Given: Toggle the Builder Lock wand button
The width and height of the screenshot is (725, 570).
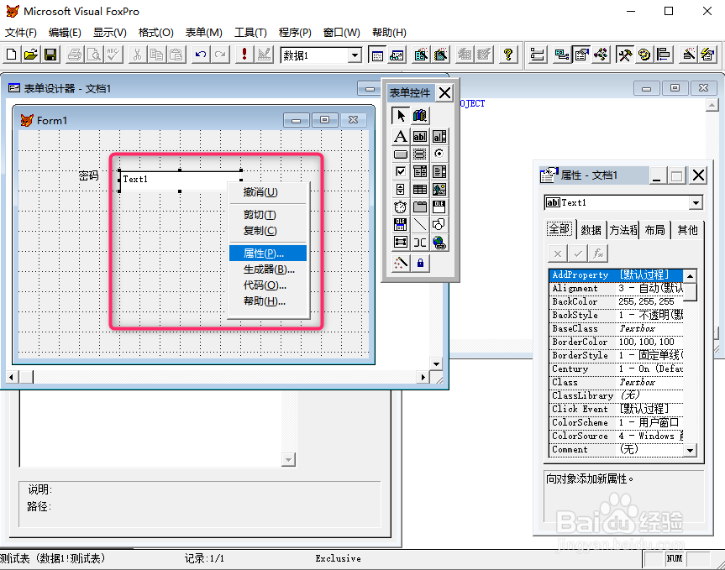Looking at the screenshot, I should click(x=401, y=264).
